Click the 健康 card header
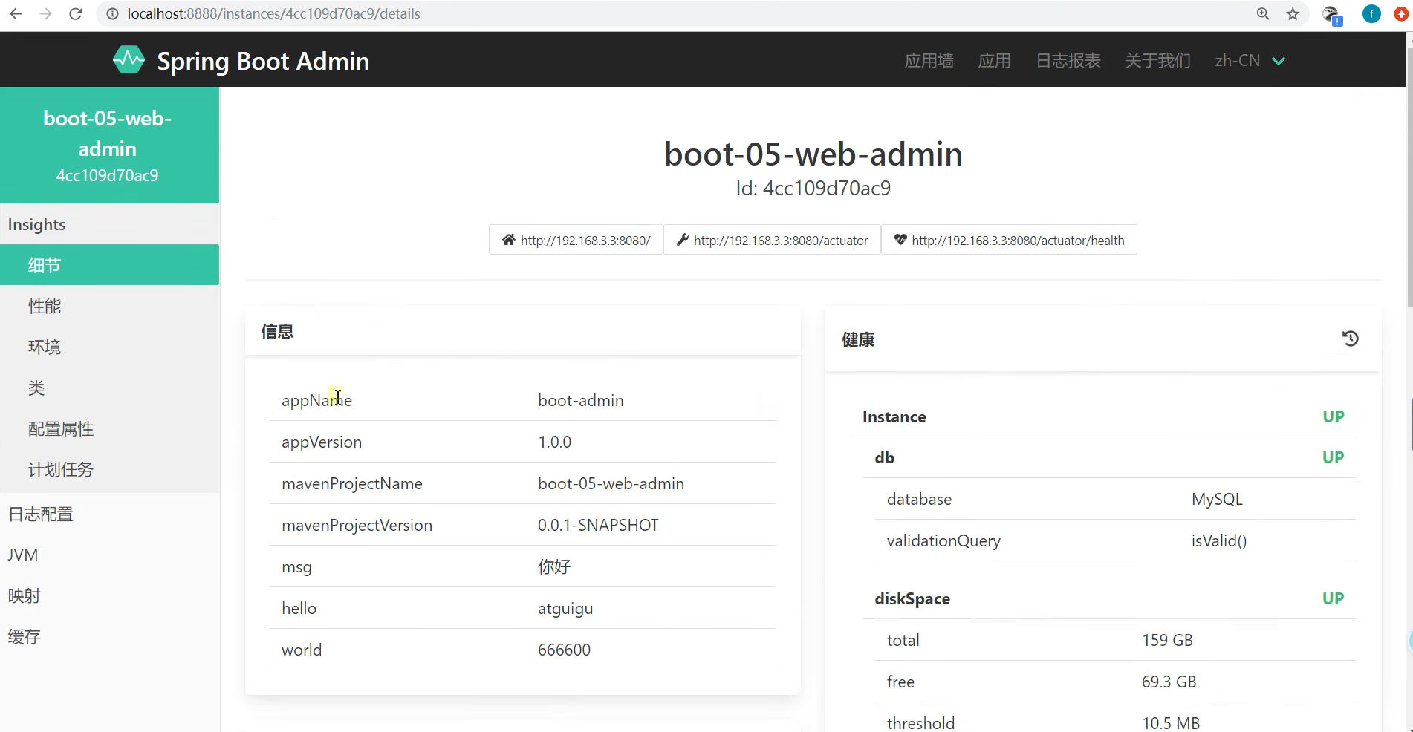 coord(1103,339)
